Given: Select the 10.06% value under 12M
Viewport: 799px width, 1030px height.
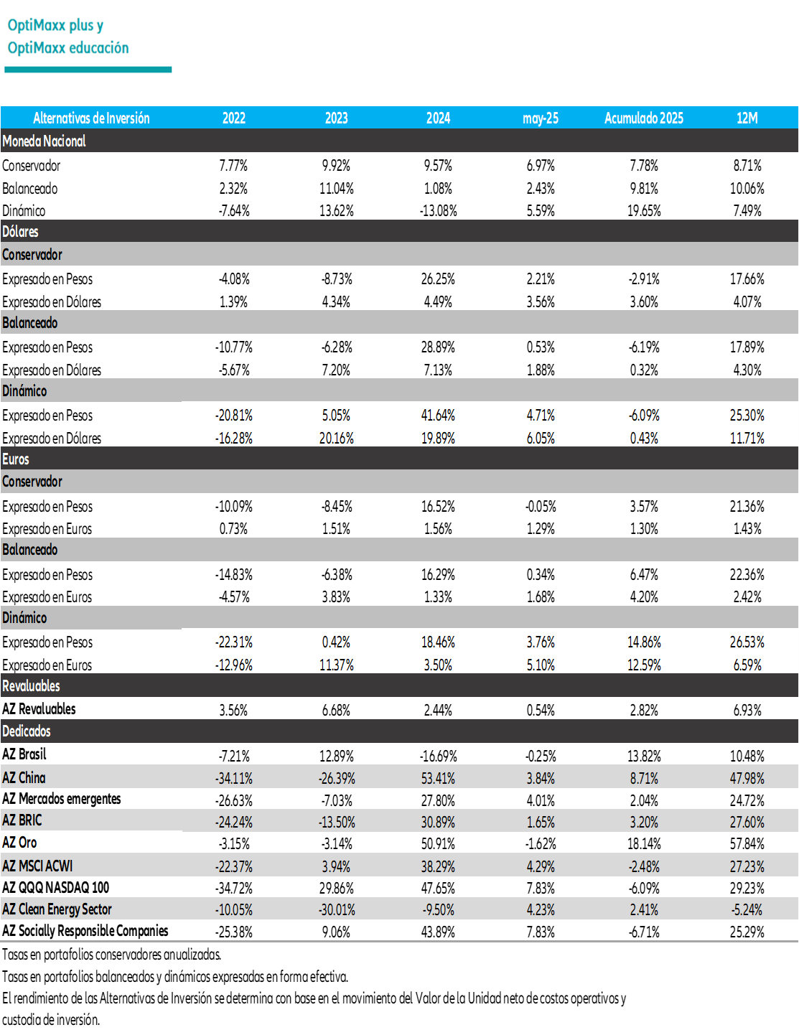Looking at the screenshot, I should (x=747, y=189).
